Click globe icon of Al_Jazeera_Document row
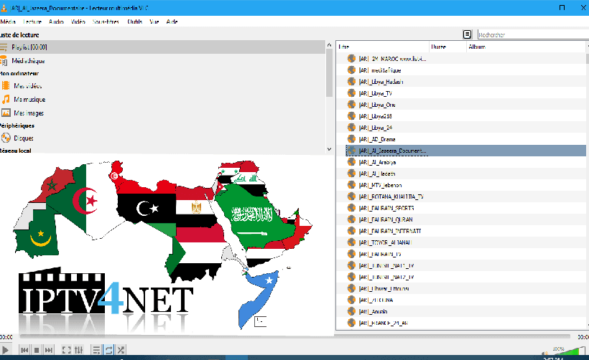Image resolution: width=589 pixels, height=360 pixels. coord(351,151)
